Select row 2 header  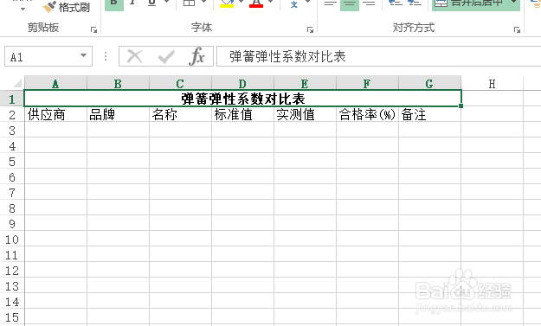click(x=12, y=114)
